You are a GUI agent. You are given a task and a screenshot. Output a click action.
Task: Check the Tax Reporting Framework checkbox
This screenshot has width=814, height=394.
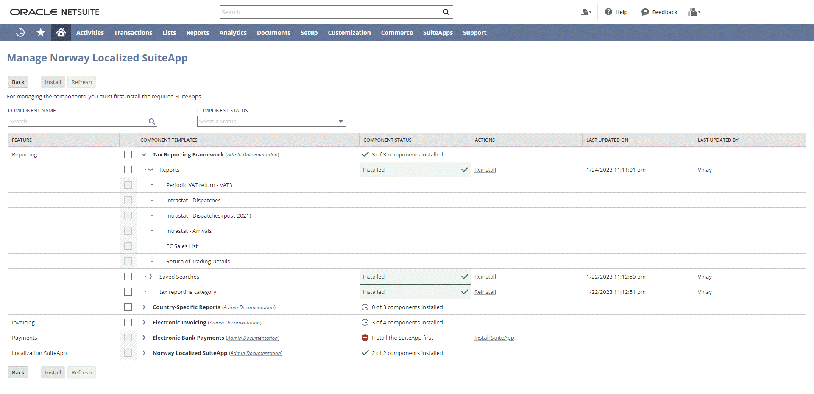click(x=128, y=154)
